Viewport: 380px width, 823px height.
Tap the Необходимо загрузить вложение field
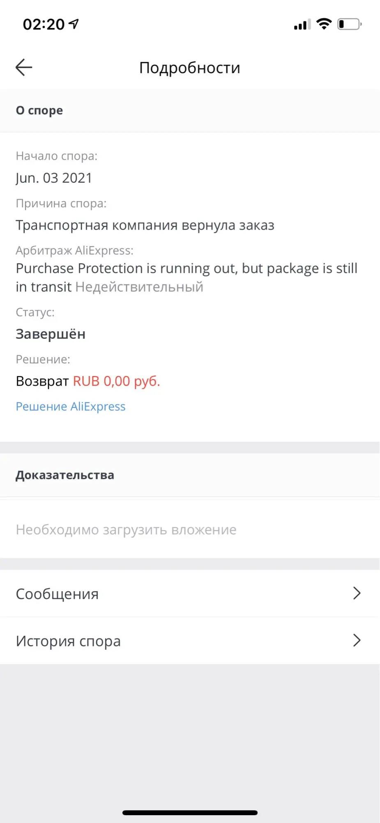coord(190,530)
